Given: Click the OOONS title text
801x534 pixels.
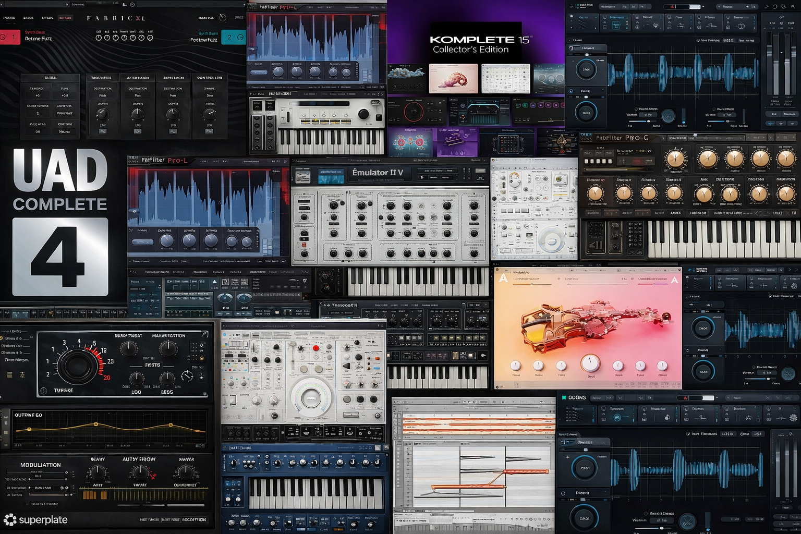Looking at the screenshot, I should [x=577, y=397].
